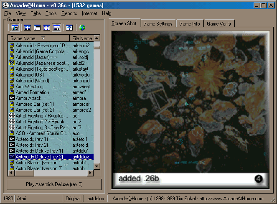
Task: Click the horizontal scrollbar thumb
Action: point(24,173)
